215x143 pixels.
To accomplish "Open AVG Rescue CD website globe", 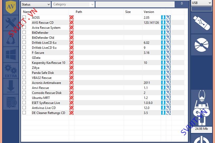I will pyautogui.click(x=169, y=22).
